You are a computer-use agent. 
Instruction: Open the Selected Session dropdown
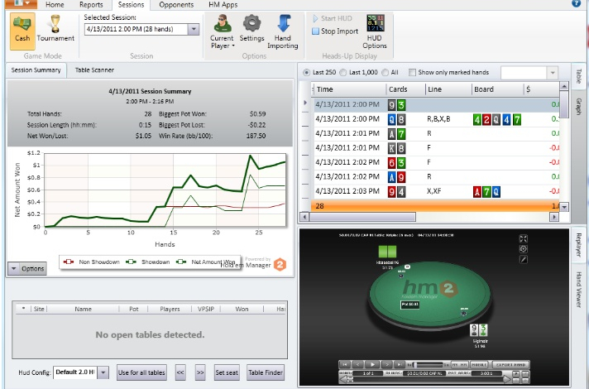click(x=194, y=29)
